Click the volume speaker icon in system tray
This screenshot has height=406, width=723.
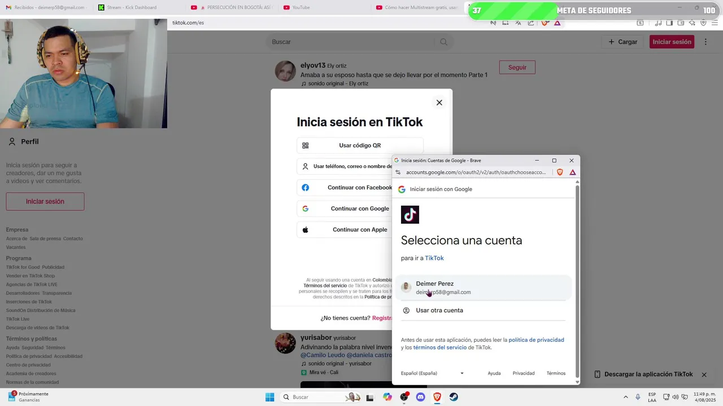[676, 397]
